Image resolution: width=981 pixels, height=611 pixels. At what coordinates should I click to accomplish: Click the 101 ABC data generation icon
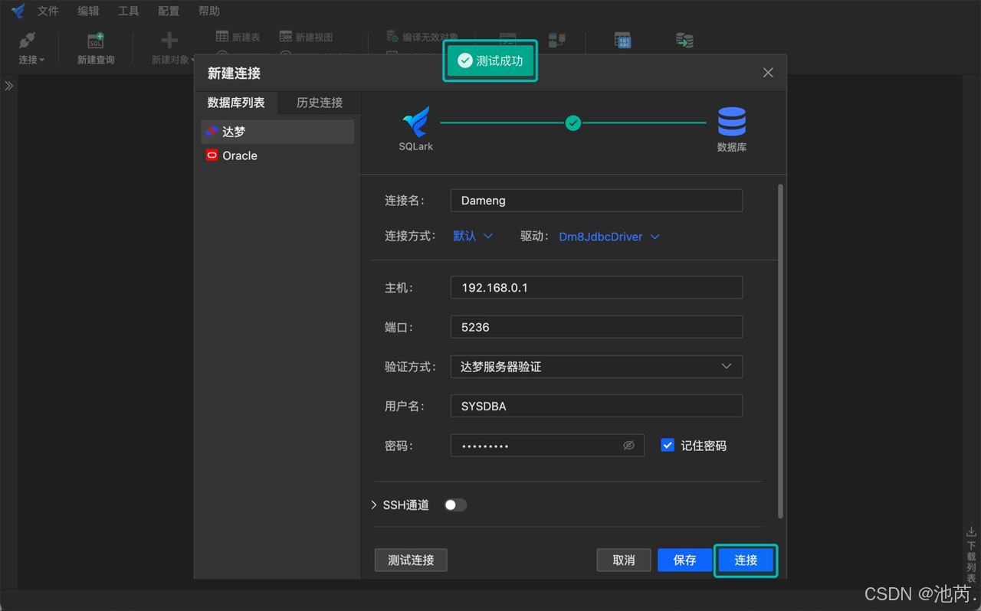click(x=624, y=41)
